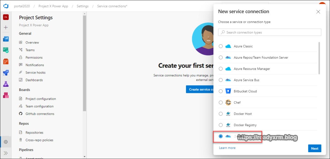Image resolution: width=330 pixels, height=159 pixels.
Task: Go to GitHub connections settings page
Action: [40, 114]
